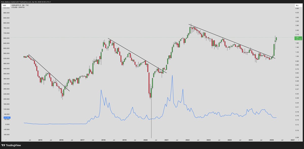The width and height of the screenshot is (304, 149).
Task: Click the Z button at bottom-left corner
Action: [x=6, y=140]
